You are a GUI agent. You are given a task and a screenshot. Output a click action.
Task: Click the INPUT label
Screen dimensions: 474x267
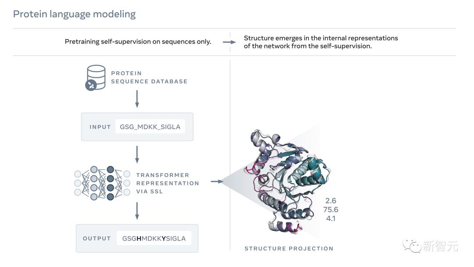[100, 127]
